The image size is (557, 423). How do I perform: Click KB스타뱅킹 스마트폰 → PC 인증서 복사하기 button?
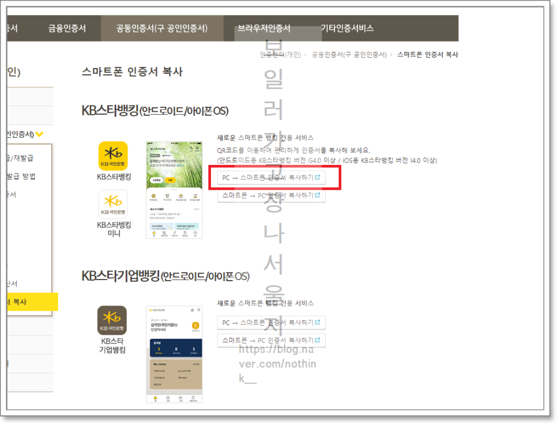(271, 195)
